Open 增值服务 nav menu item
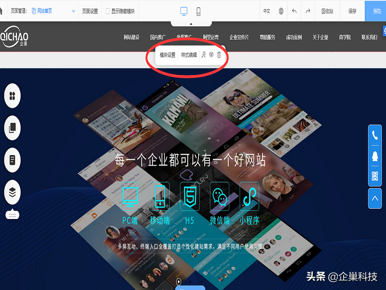The image size is (386, 290). coord(267,37)
